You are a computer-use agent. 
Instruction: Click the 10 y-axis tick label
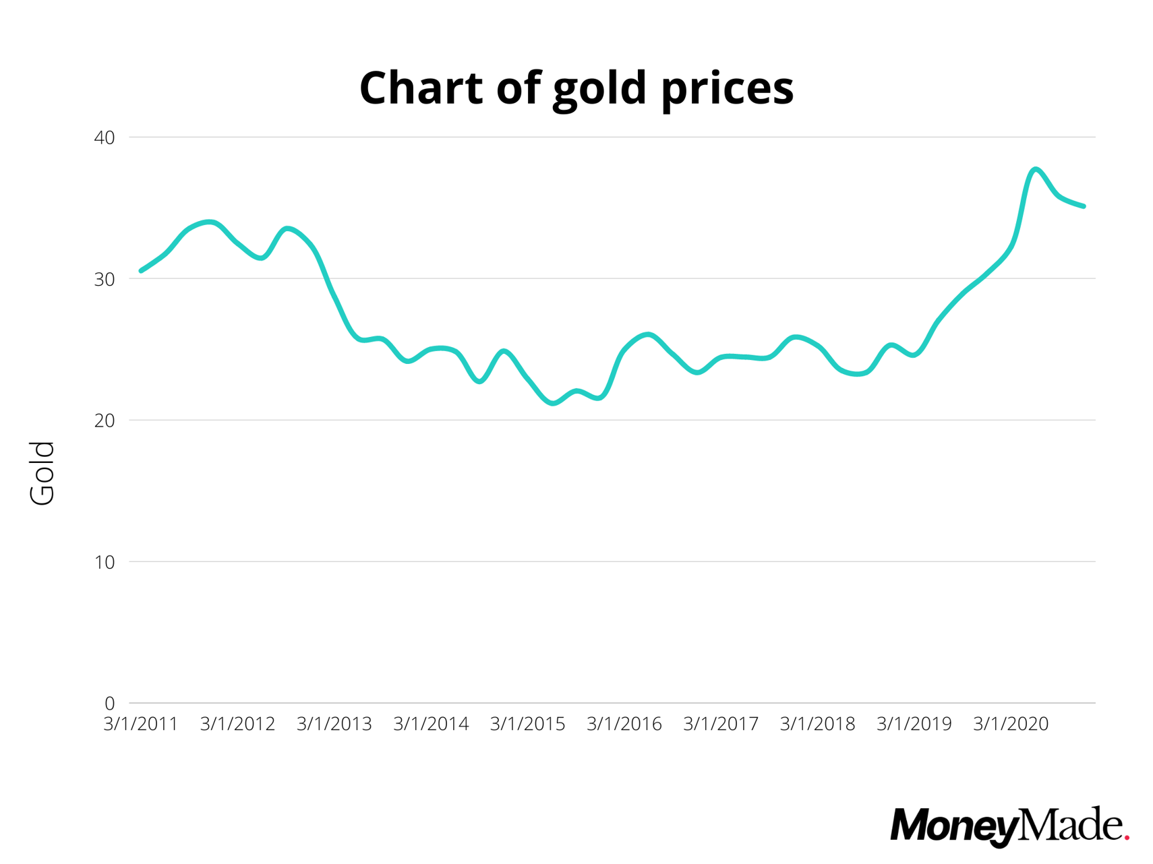[105, 562]
